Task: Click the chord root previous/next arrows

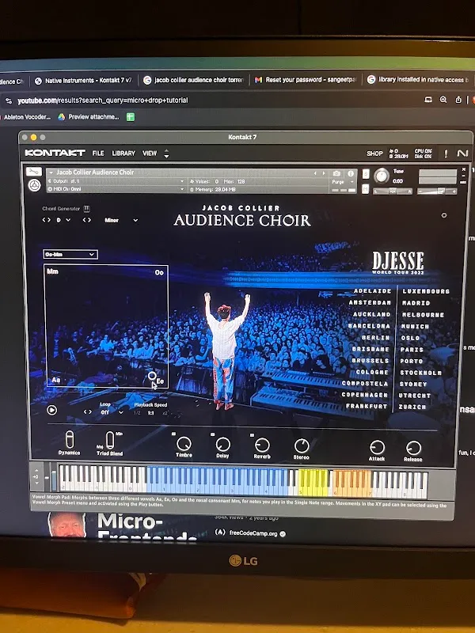Action: 47,220
